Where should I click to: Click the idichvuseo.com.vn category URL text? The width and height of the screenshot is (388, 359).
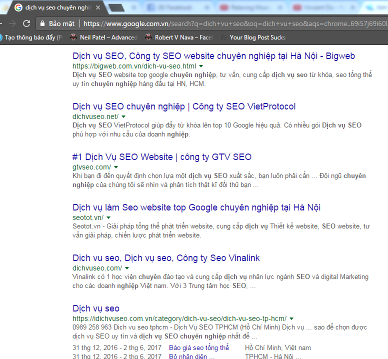click(x=179, y=318)
